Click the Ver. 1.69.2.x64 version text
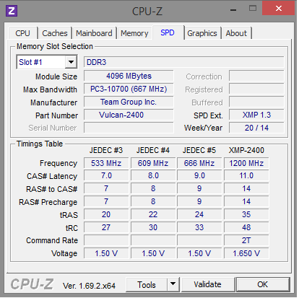The height and width of the screenshot is (298, 299). point(89,286)
